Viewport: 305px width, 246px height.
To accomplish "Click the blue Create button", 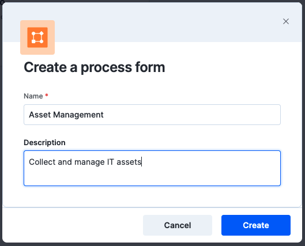I will [x=256, y=225].
